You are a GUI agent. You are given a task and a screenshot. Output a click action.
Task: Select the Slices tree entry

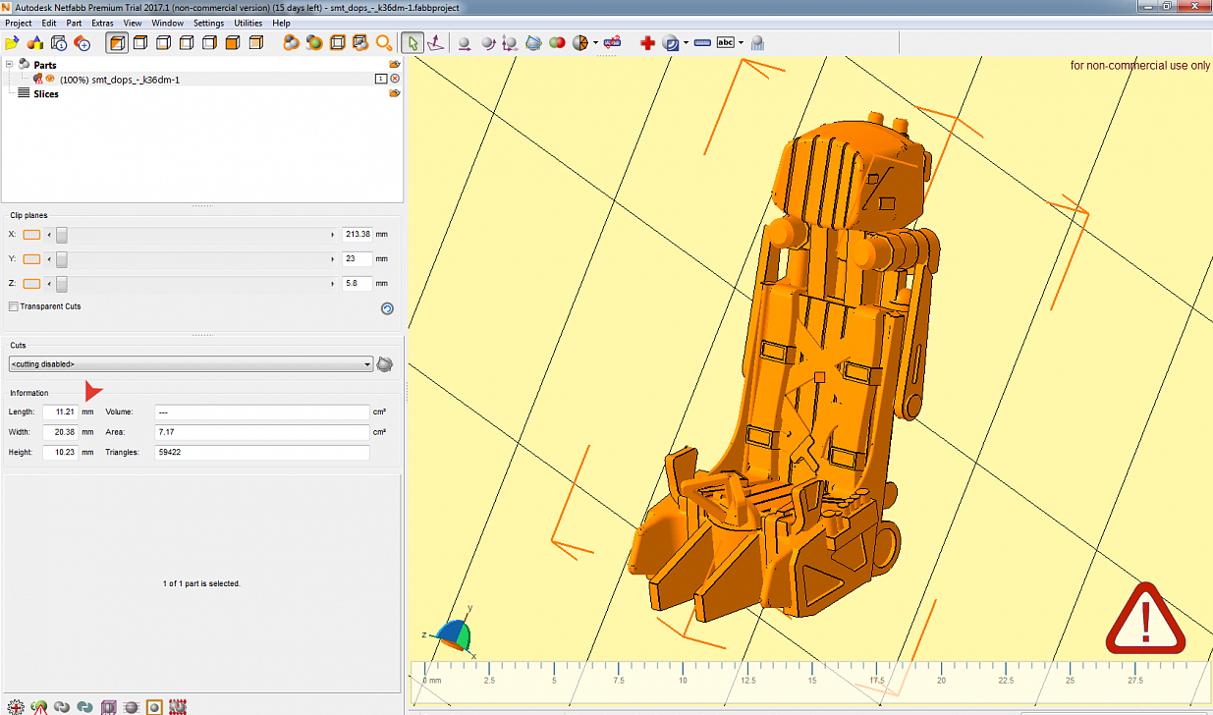(45, 94)
